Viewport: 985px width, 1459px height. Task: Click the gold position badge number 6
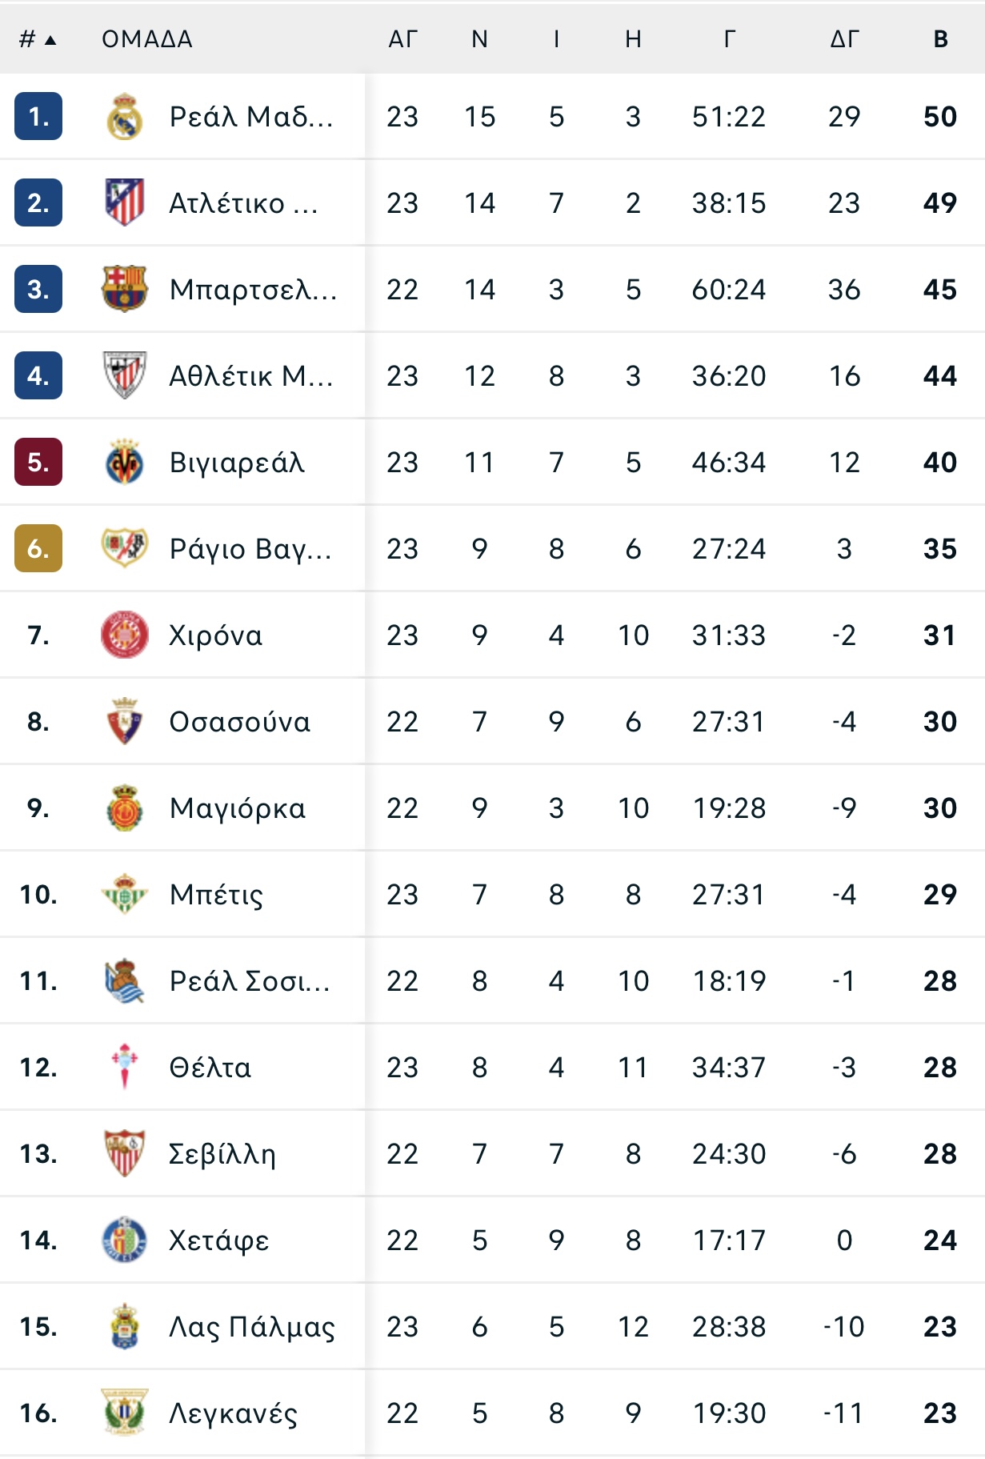[x=38, y=548]
